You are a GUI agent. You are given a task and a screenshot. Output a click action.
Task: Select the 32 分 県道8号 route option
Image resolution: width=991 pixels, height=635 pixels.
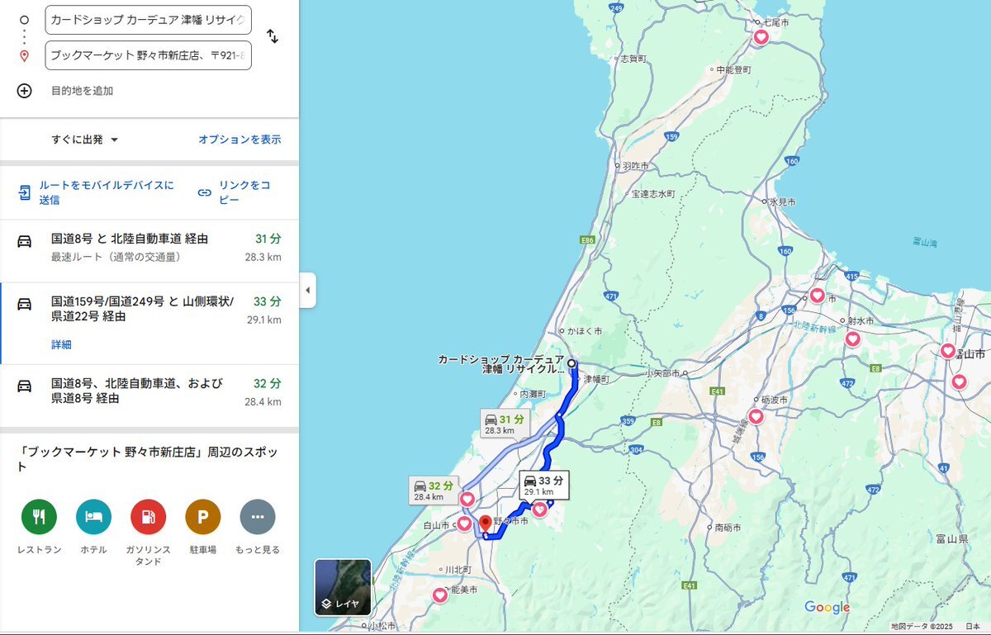[149, 391]
